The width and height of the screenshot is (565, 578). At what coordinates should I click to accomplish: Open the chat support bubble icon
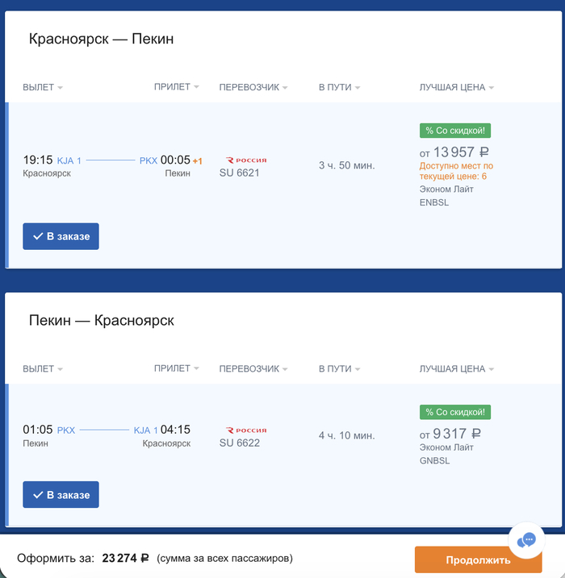(527, 539)
